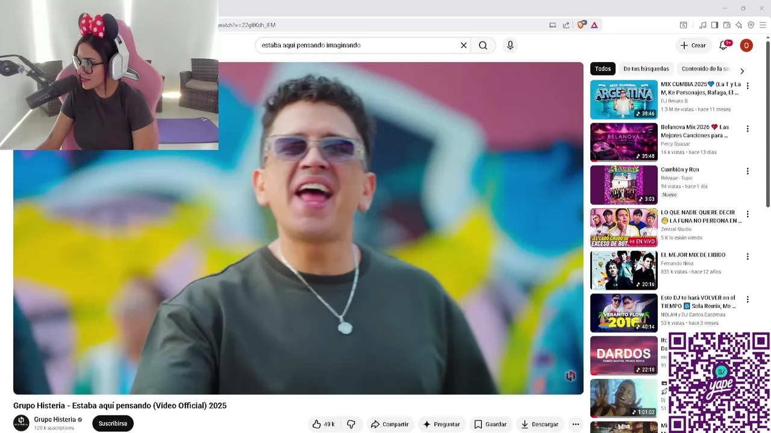Screen dimensions: 771x433
Task: Open the account avatar menu
Action: (746, 45)
